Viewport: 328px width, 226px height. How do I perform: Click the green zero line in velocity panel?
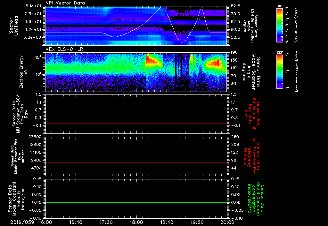tap(136, 202)
